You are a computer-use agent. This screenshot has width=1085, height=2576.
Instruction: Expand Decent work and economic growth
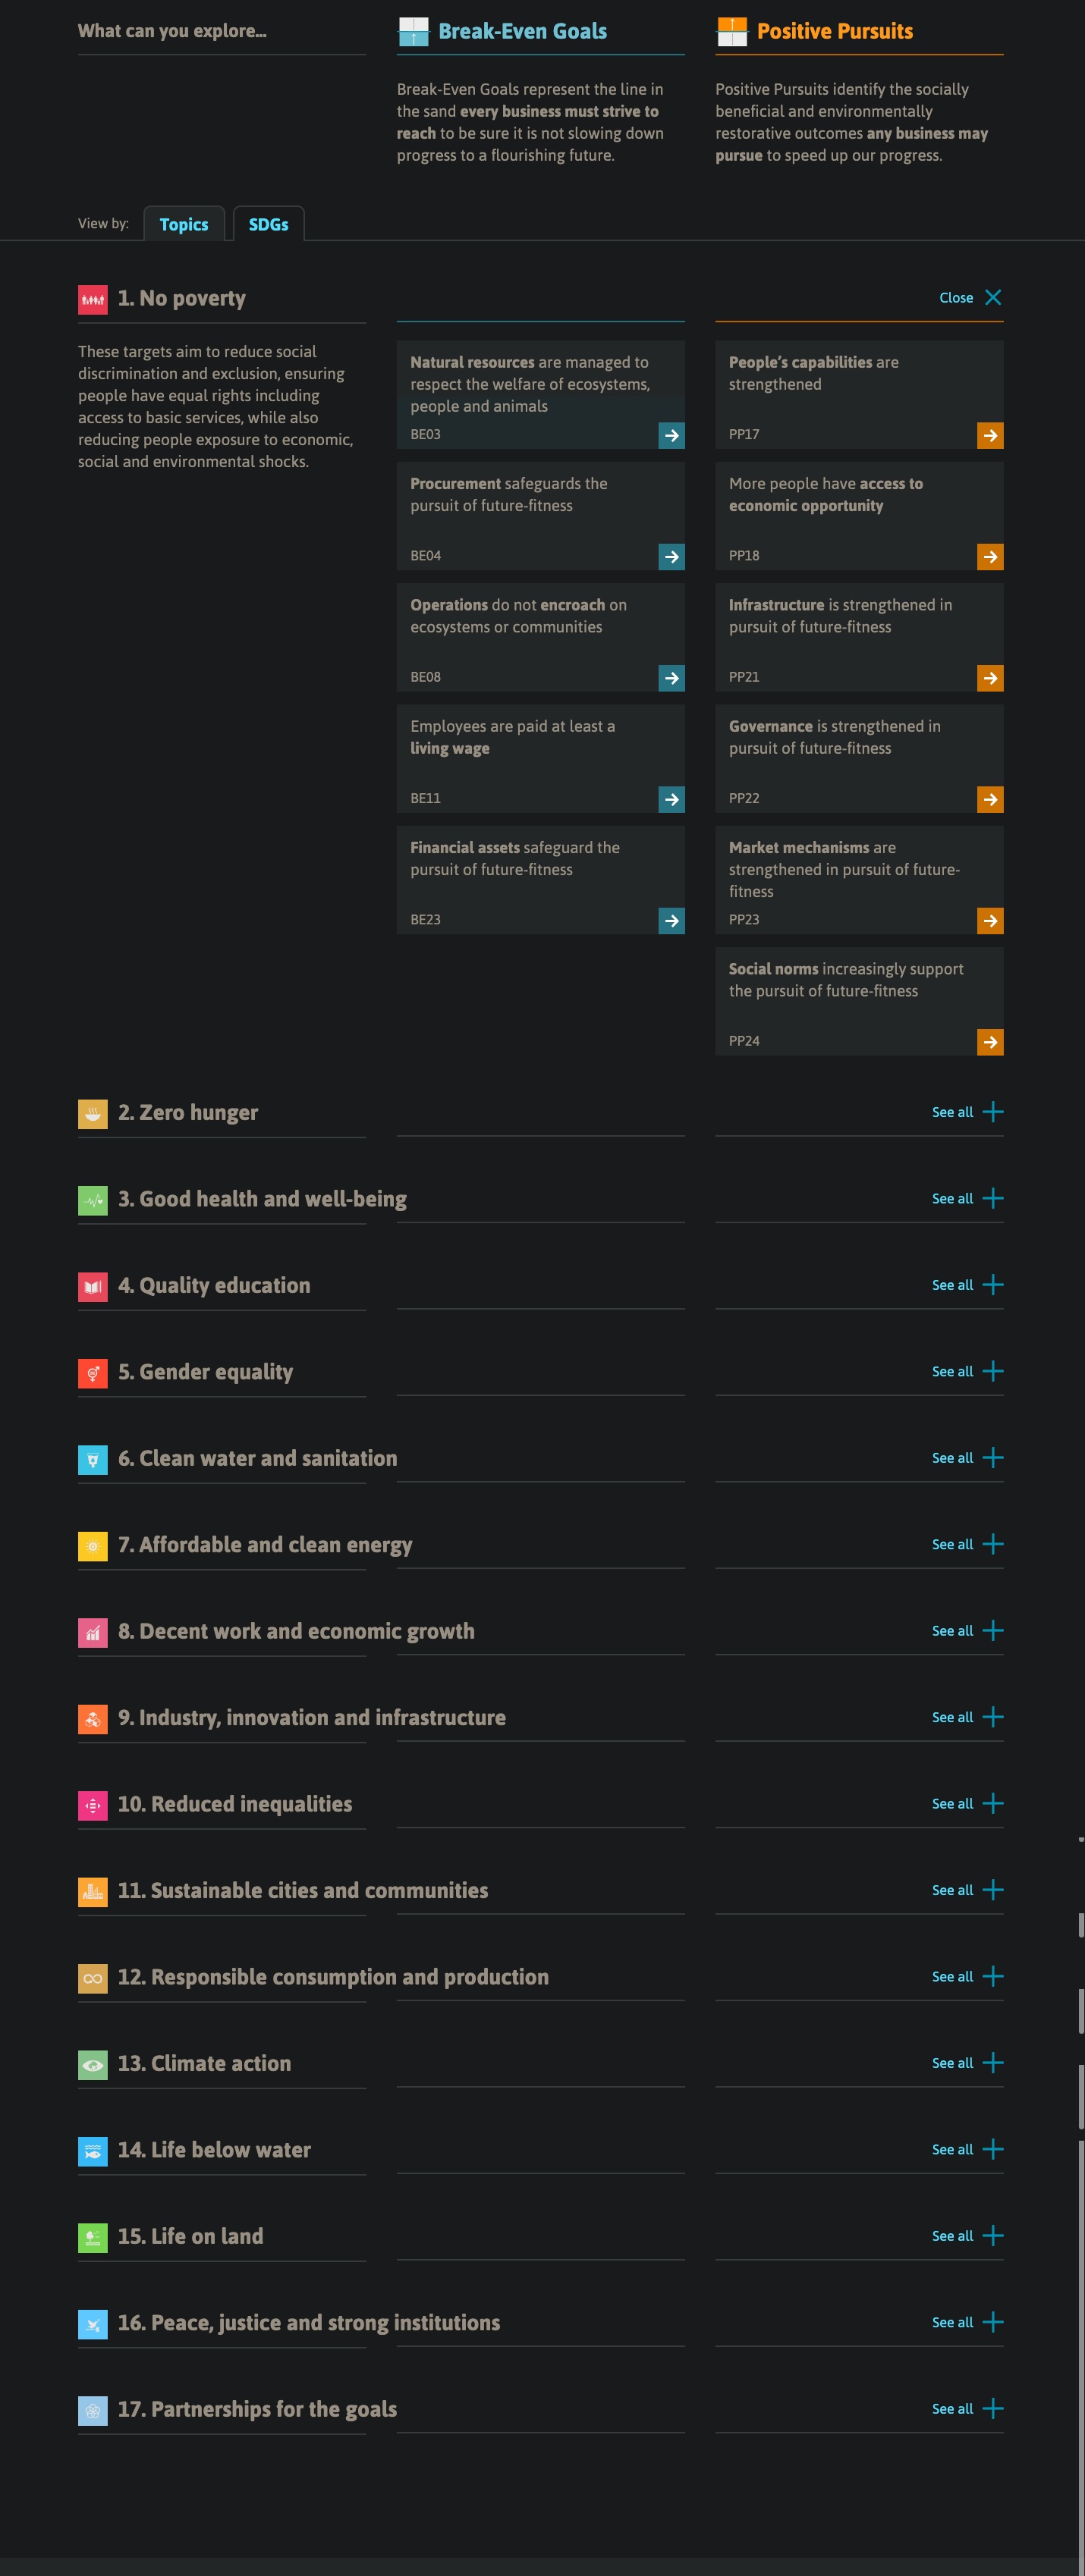pyautogui.click(x=967, y=1632)
